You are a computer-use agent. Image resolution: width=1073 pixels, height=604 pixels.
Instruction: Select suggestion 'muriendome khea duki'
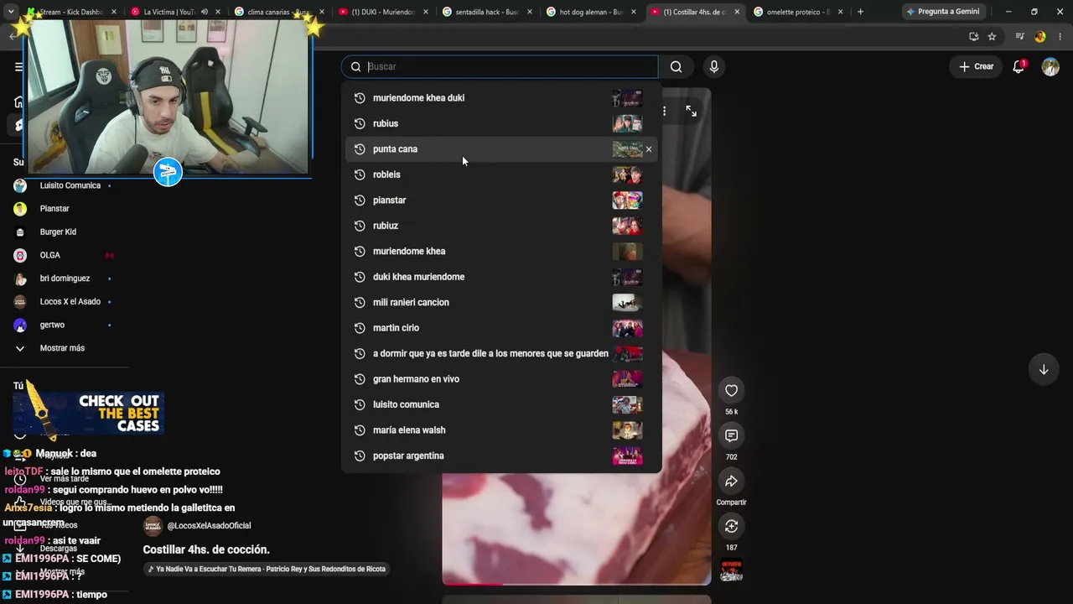(x=501, y=98)
